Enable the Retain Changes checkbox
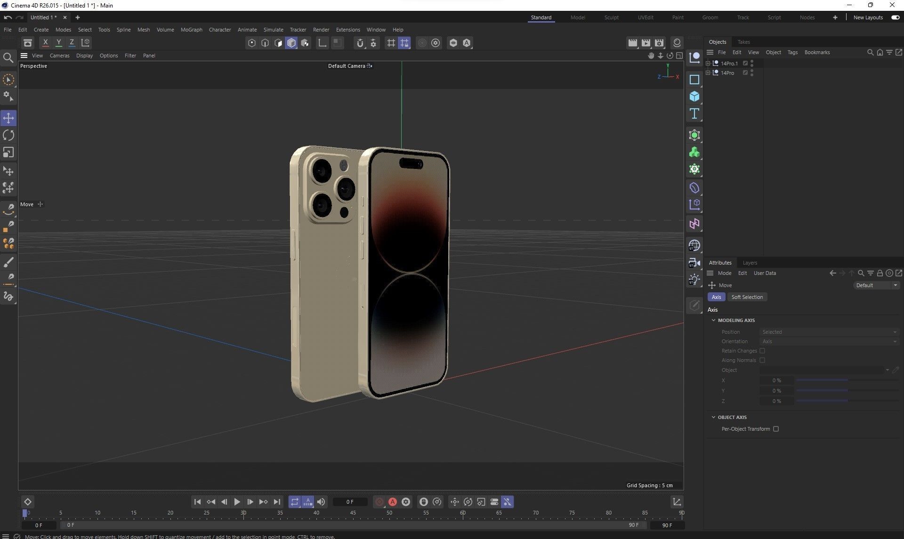The image size is (904, 539). pyautogui.click(x=762, y=351)
